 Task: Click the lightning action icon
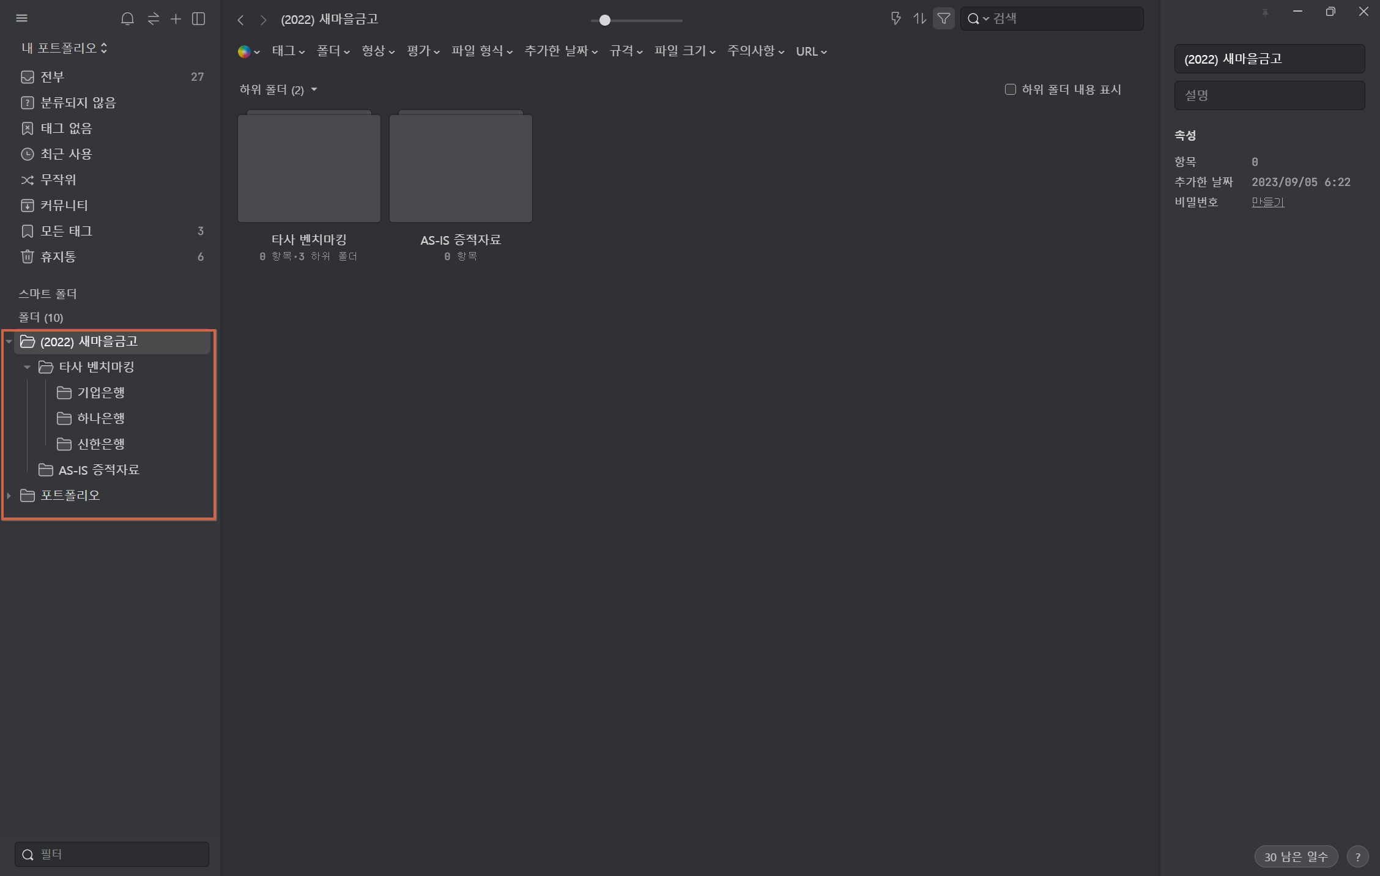pyautogui.click(x=896, y=19)
